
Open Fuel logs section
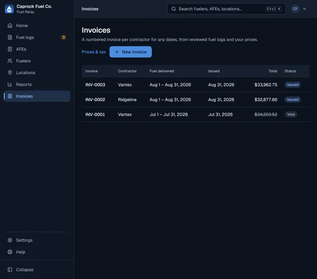tap(37, 37)
